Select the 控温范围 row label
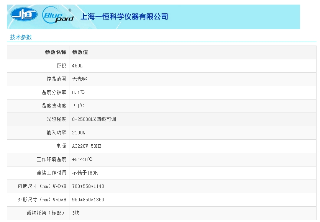 coord(56,79)
